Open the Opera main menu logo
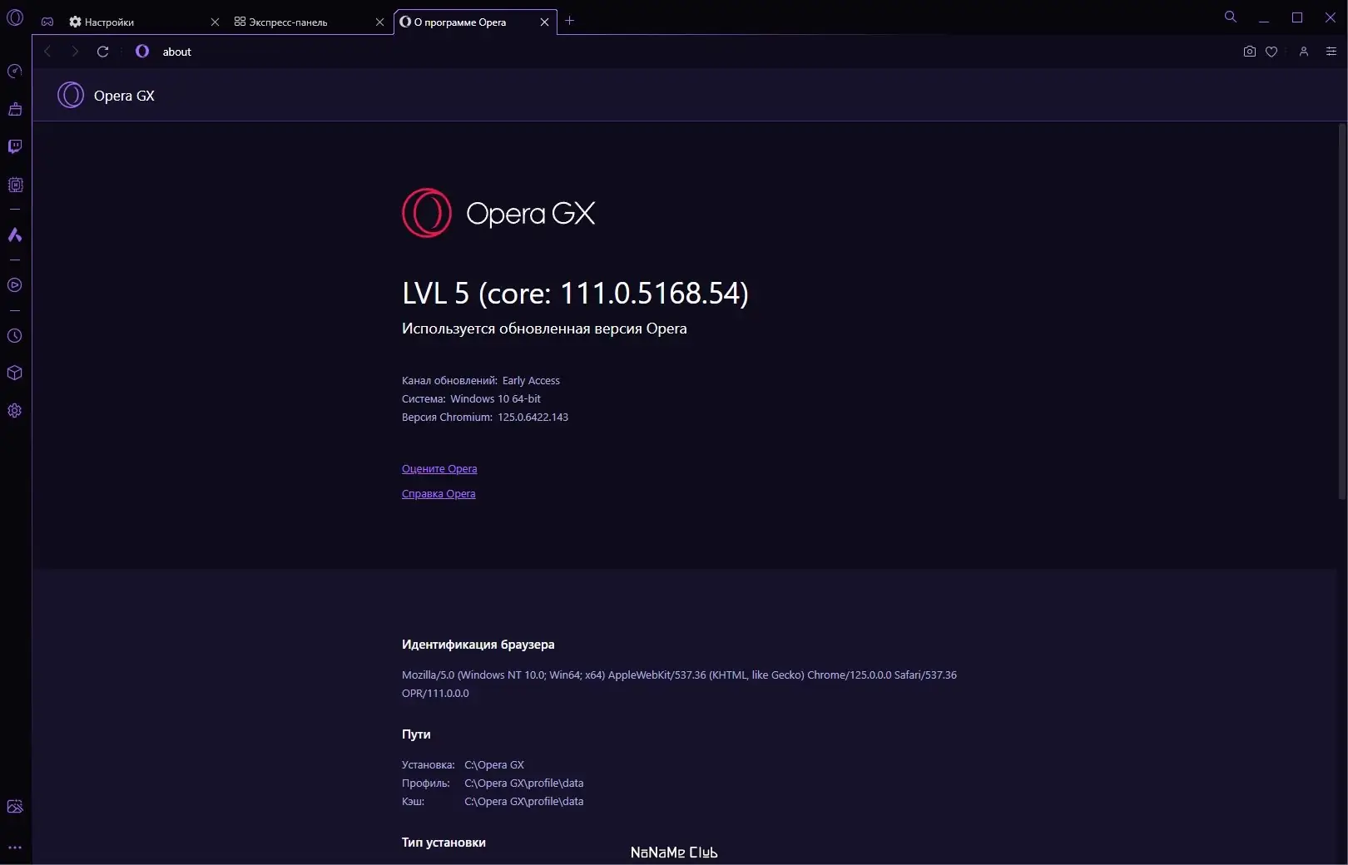 click(15, 17)
